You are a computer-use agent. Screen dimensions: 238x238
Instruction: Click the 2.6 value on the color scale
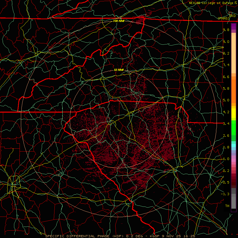[226, 136]
